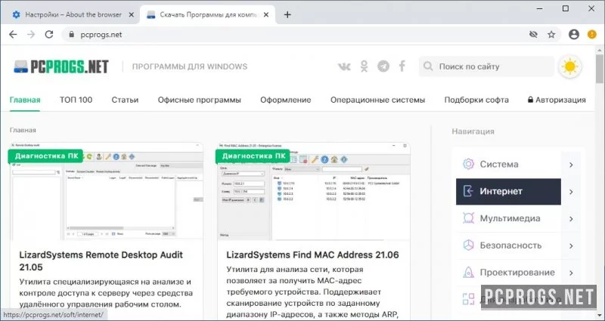
Task: Open the Оформление menu item
Action: [286, 100]
